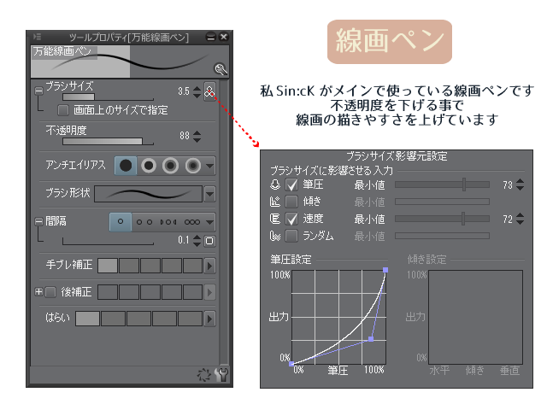Open 手ブレ補正 stabilization arrow button

tap(209, 266)
